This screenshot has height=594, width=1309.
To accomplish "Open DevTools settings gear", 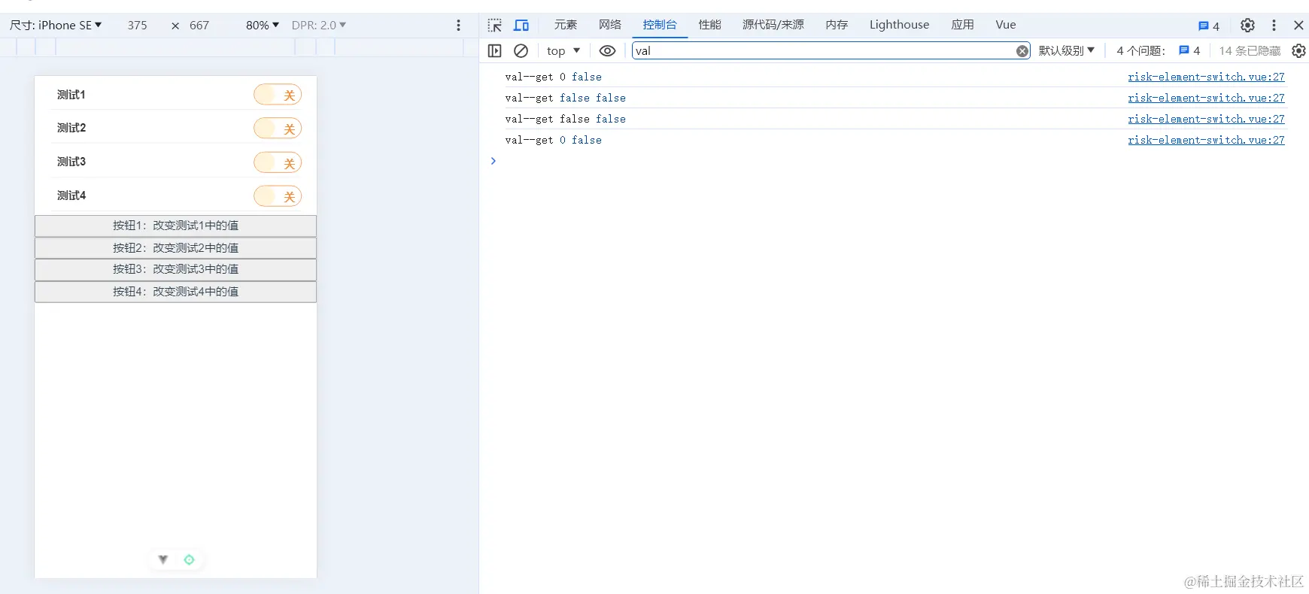I will click(1247, 26).
